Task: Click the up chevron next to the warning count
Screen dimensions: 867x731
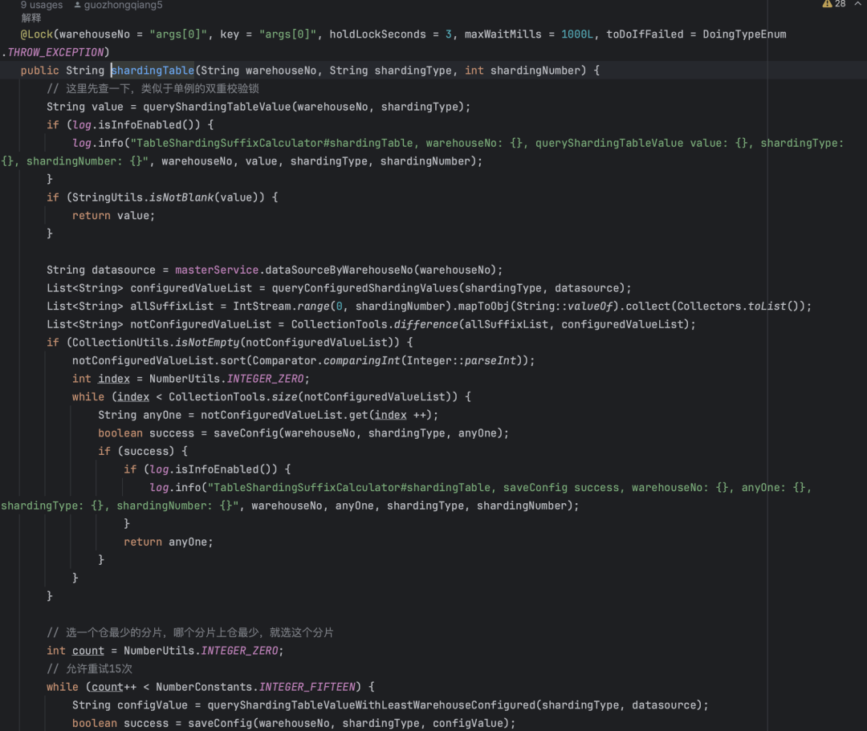Action: pyautogui.click(x=857, y=4)
